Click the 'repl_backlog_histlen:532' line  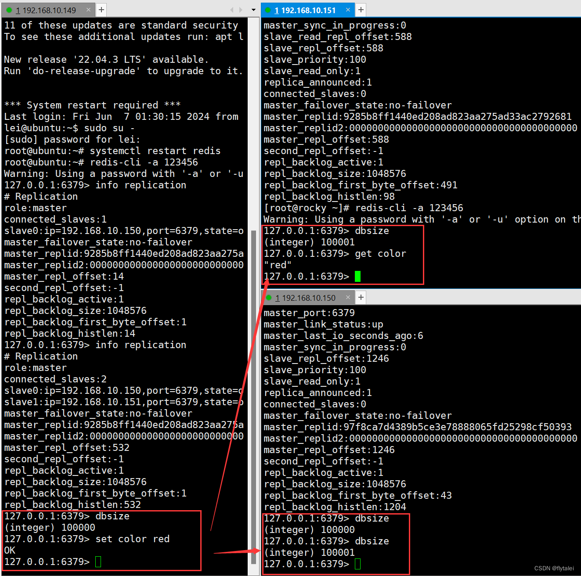pos(72,504)
